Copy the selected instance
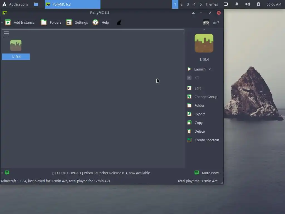Image resolution: width=285 pixels, height=214 pixels. 195,123
